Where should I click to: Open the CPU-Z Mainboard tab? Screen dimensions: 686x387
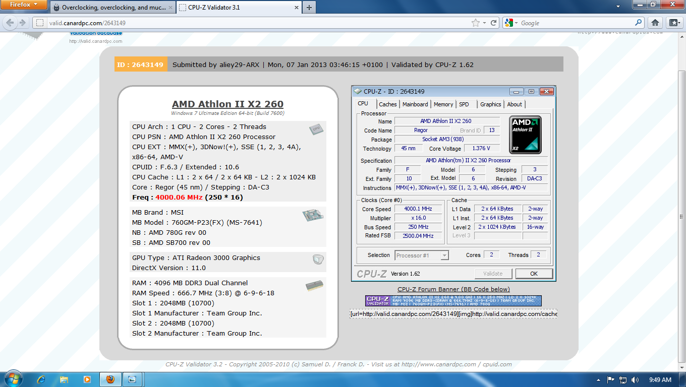coord(415,104)
